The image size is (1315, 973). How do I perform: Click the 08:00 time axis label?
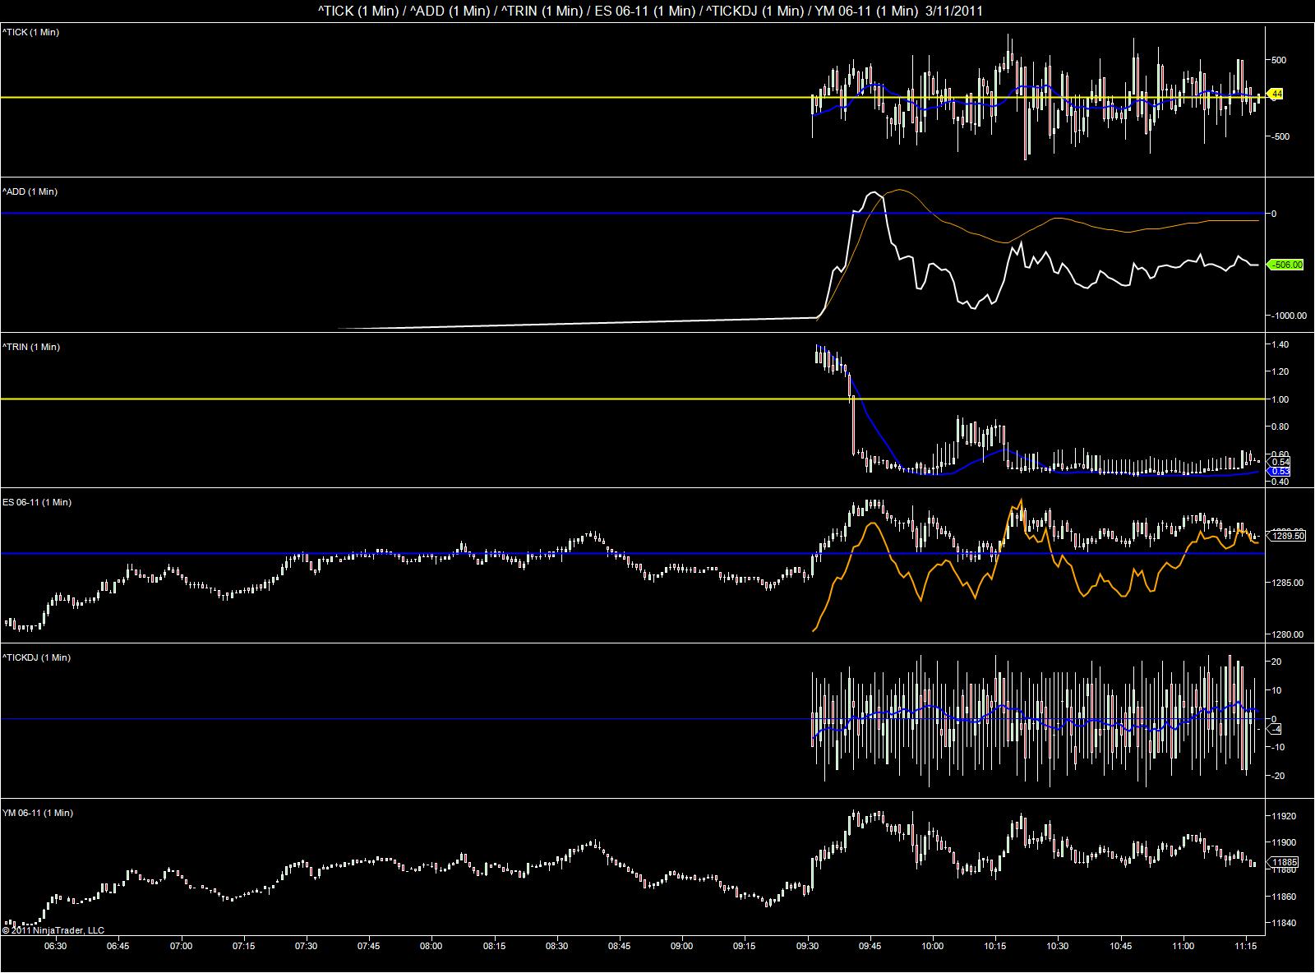point(431,946)
